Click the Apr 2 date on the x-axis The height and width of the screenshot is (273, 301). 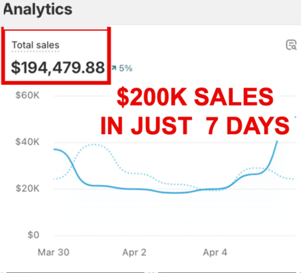[x=134, y=253]
